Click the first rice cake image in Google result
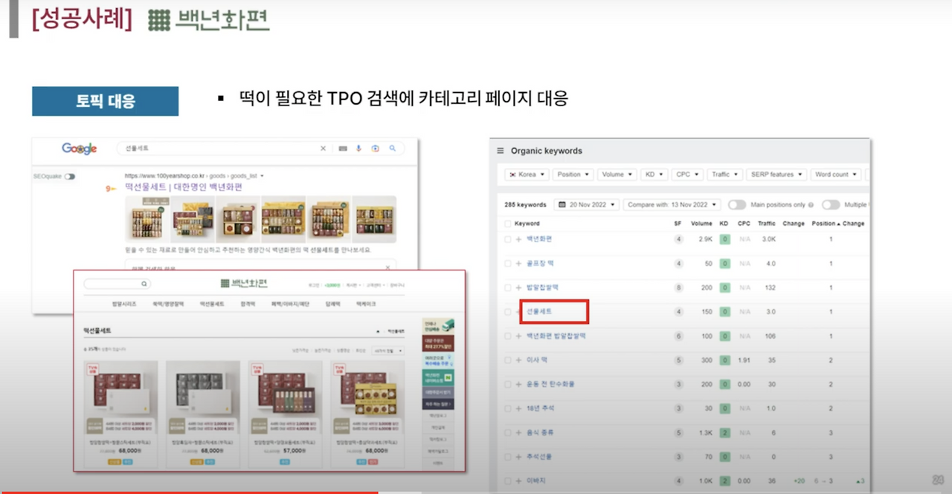 pos(147,218)
